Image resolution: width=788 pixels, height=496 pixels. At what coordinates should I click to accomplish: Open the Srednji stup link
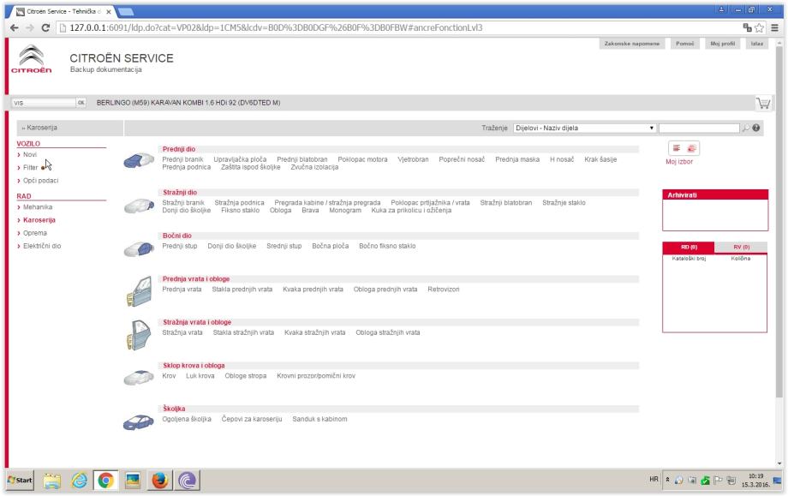tap(284, 246)
